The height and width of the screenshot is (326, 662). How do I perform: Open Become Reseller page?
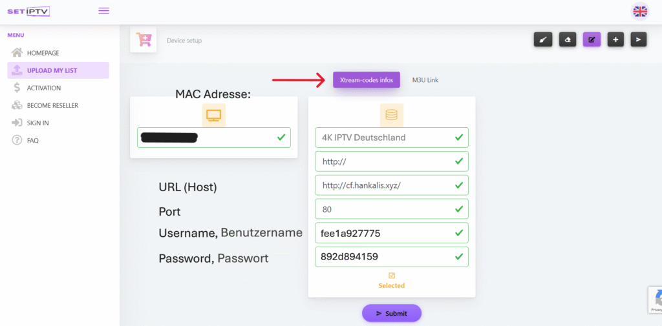tap(52, 105)
